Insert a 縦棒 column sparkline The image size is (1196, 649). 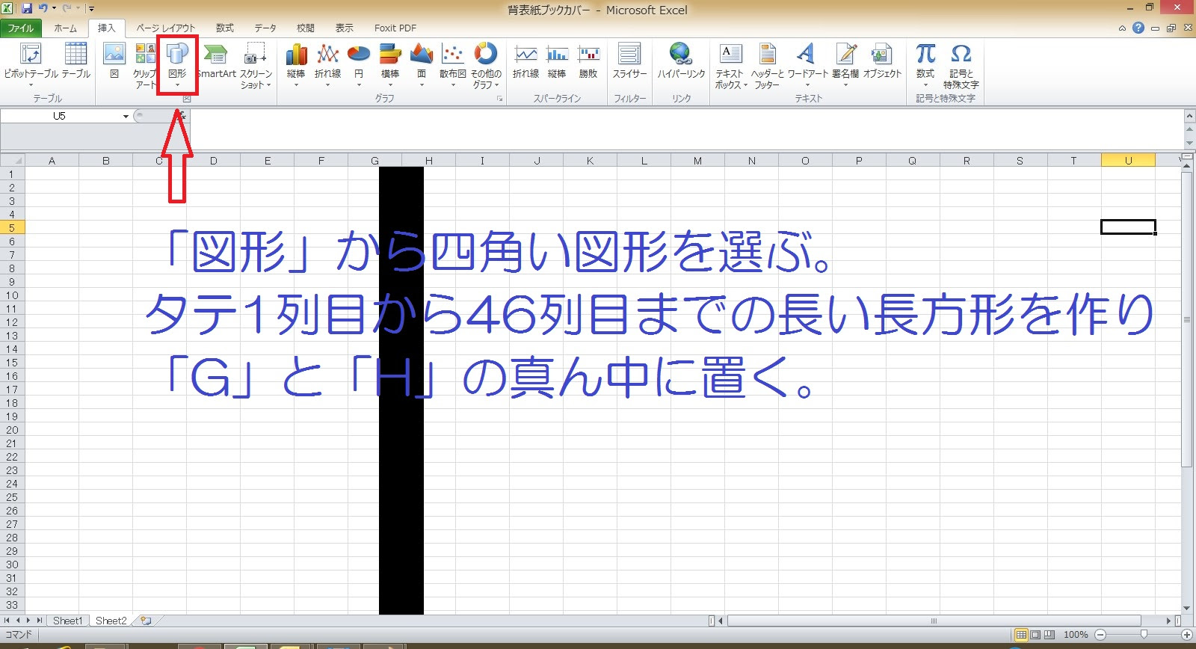click(x=557, y=61)
